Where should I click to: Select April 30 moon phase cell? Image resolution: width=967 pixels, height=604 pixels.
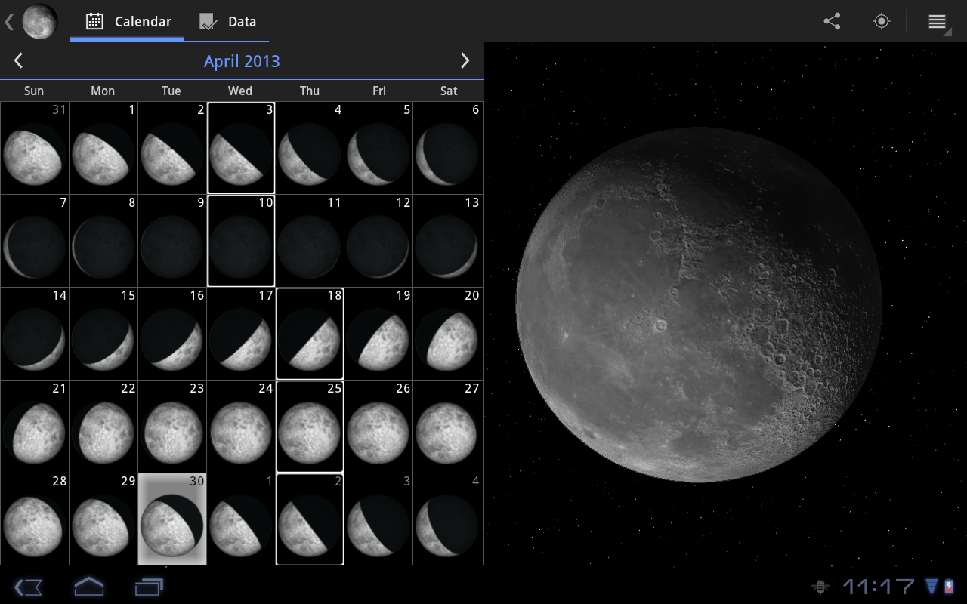point(172,519)
